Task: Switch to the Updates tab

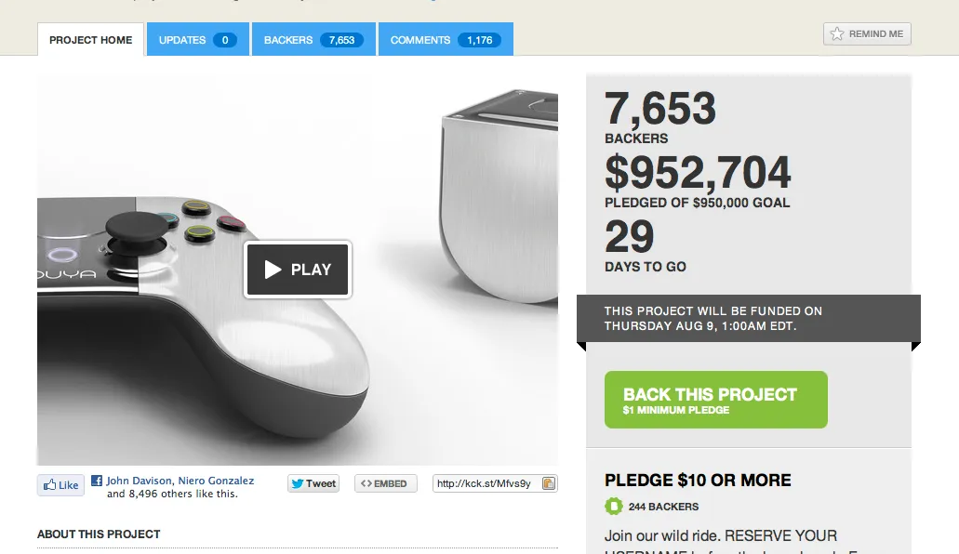Action: [197, 39]
